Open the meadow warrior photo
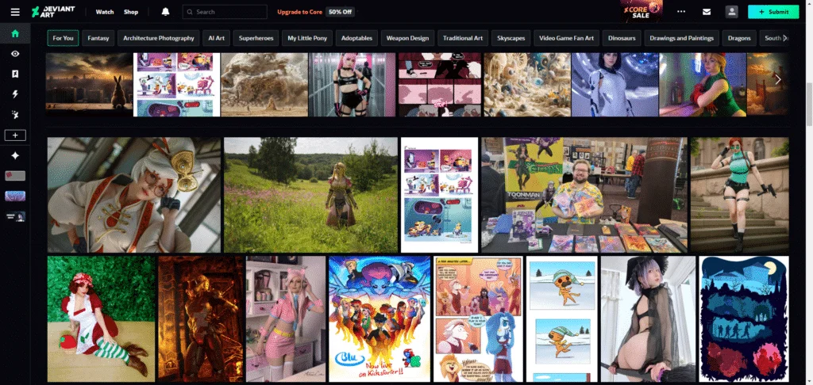813x385 pixels. pyautogui.click(x=310, y=195)
